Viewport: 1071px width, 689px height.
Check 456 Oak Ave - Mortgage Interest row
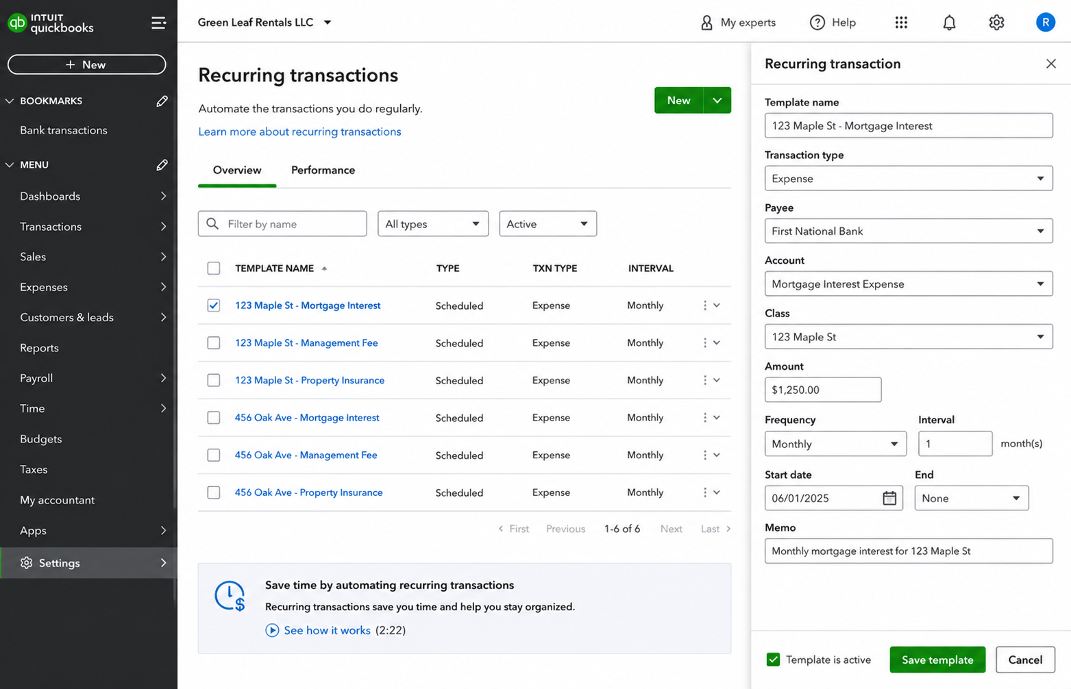tap(214, 418)
